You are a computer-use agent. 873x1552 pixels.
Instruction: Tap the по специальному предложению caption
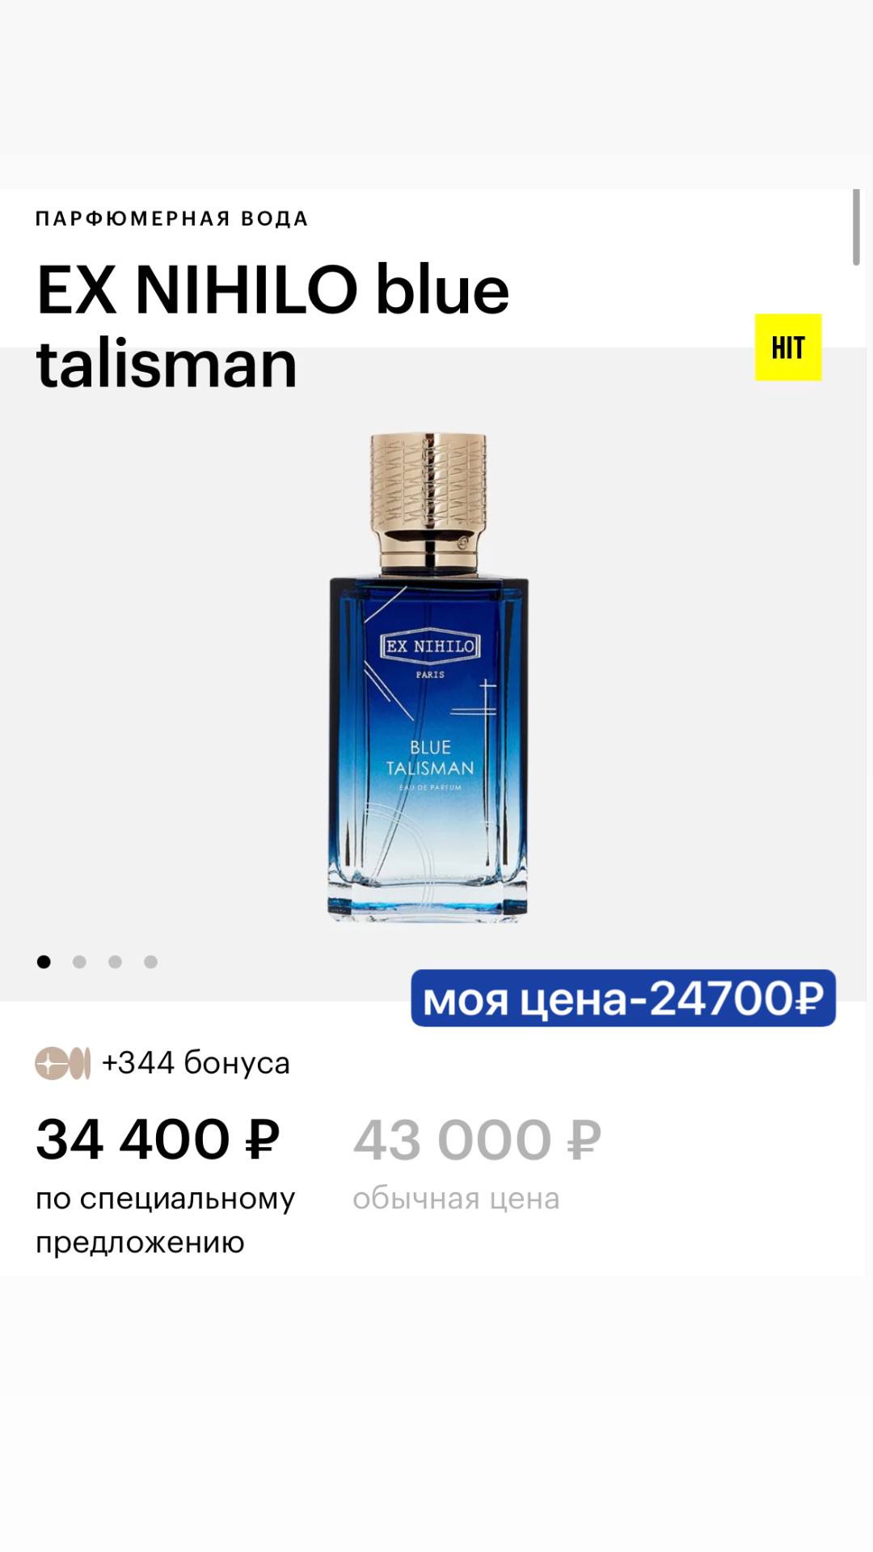[x=165, y=1220]
